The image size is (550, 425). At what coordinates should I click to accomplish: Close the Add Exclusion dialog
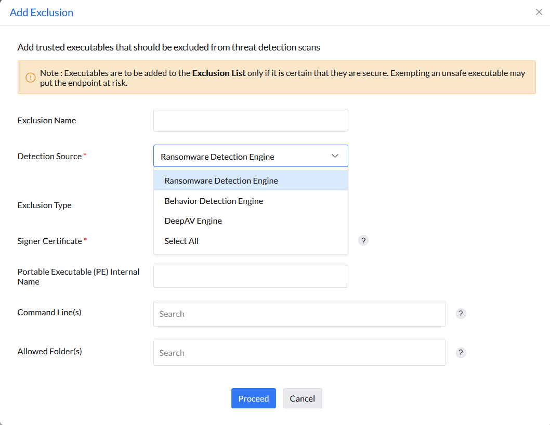[x=539, y=11]
